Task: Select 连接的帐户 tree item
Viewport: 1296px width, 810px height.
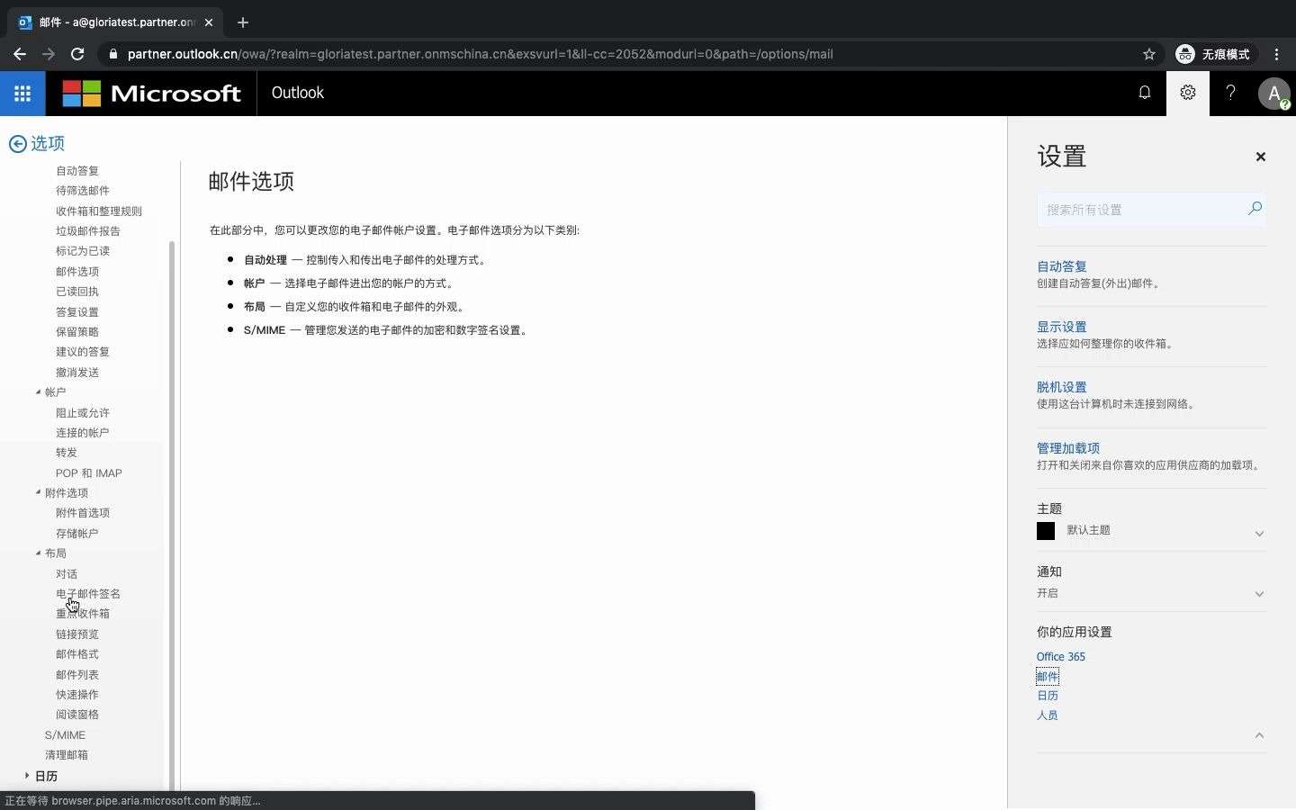Action: [x=83, y=433]
